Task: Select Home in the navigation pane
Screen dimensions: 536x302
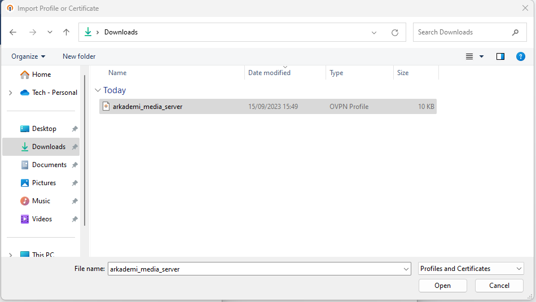Action: [x=41, y=75]
